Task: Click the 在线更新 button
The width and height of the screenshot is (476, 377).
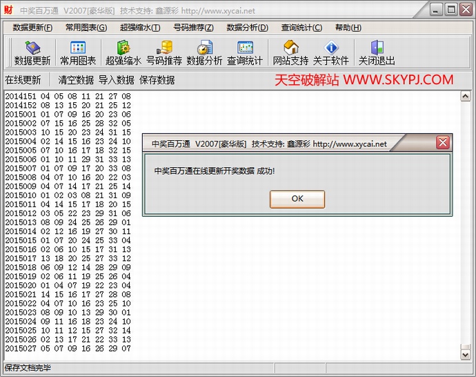Action: click(23, 80)
